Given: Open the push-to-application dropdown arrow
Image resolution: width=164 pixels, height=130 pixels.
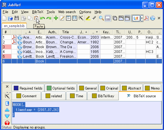Looking at the screenshot, I should tap(142, 18).
